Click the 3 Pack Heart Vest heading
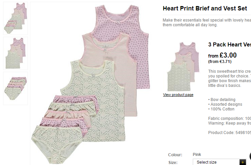The width and height of the screenshot is (251, 165). [229, 44]
